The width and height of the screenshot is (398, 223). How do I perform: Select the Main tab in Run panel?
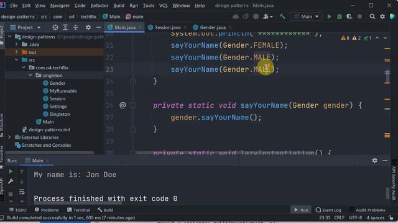click(x=37, y=160)
